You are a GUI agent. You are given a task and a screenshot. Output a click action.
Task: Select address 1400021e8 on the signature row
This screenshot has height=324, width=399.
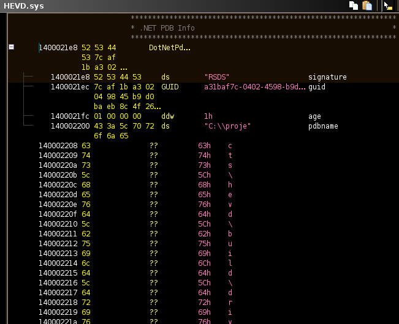tap(70, 77)
